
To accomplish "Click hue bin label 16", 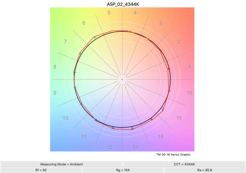I will (189, 93).
